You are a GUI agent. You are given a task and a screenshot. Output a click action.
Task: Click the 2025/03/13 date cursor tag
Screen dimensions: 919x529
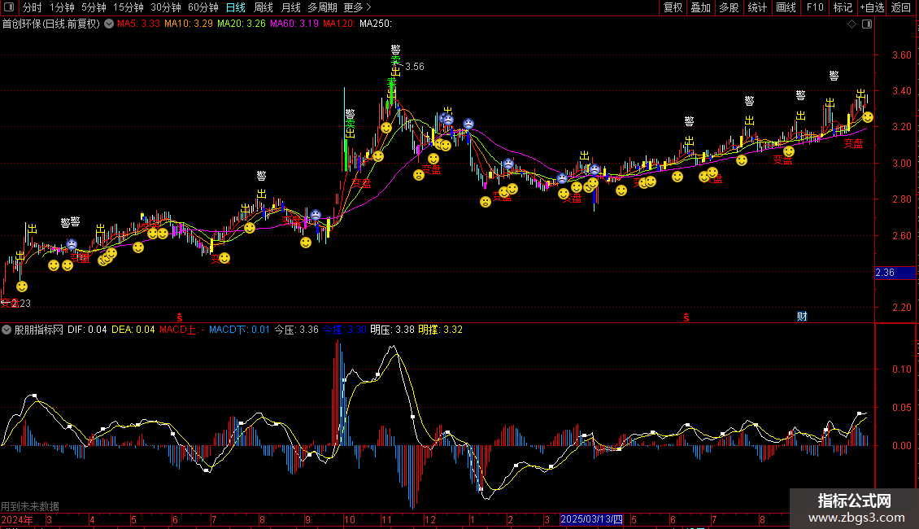pyautogui.click(x=590, y=519)
